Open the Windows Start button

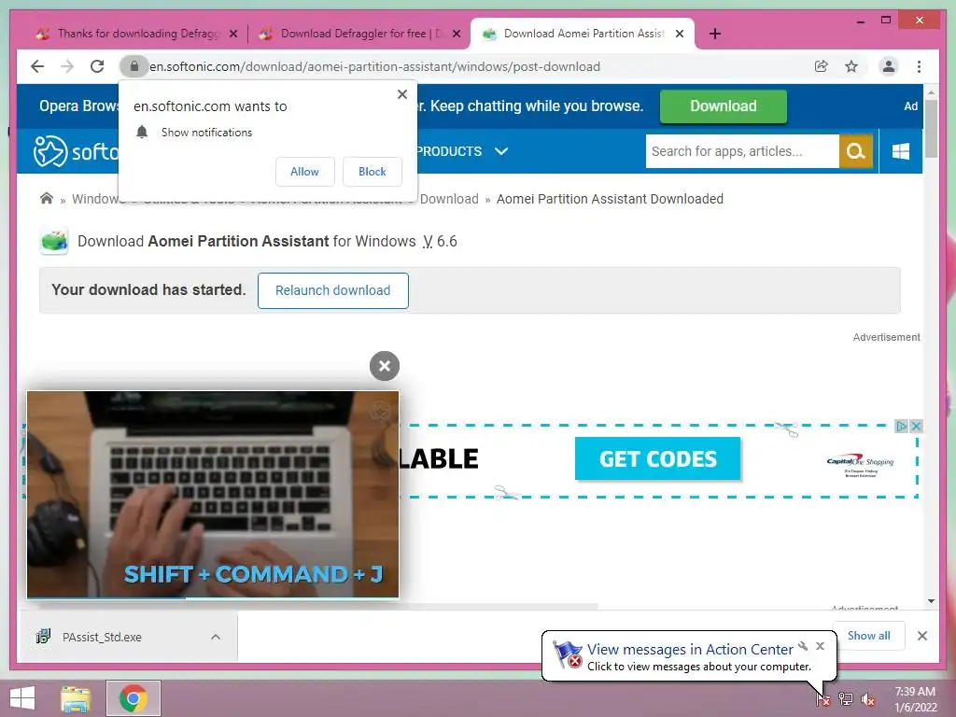coord(22,698)
